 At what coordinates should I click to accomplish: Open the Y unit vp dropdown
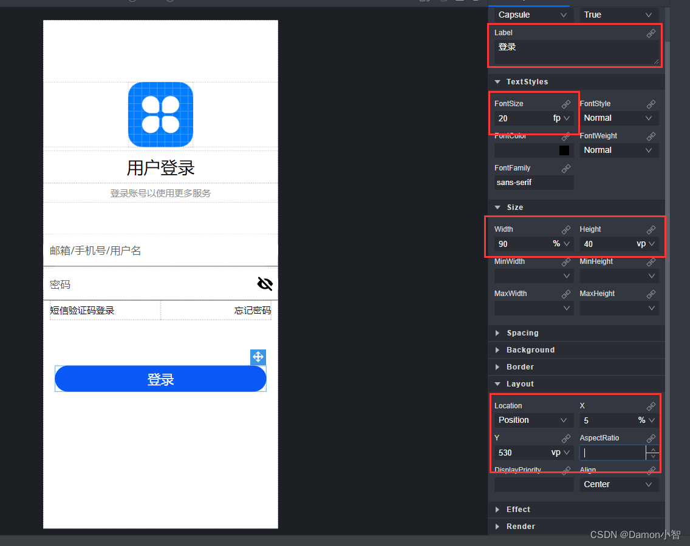point(561,453)
